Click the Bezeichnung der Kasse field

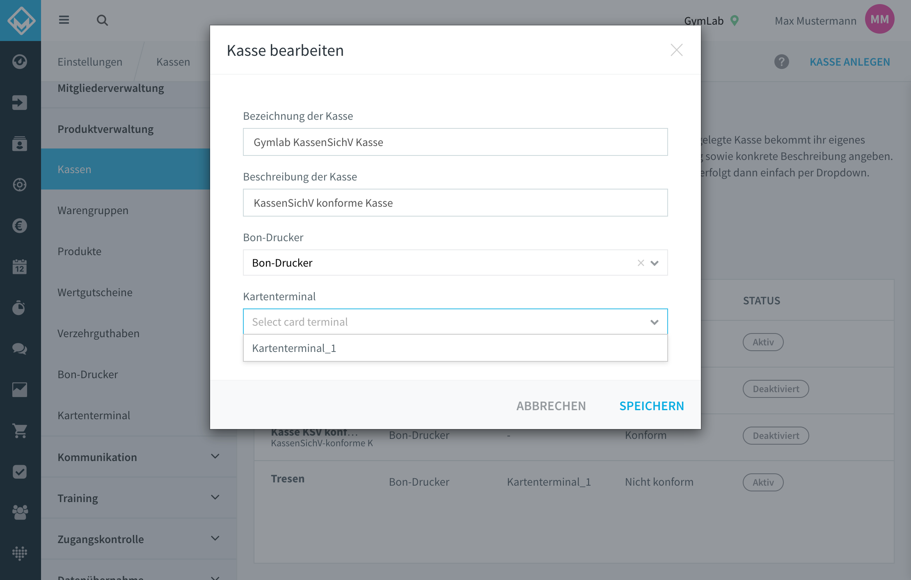tap(455, 142)
